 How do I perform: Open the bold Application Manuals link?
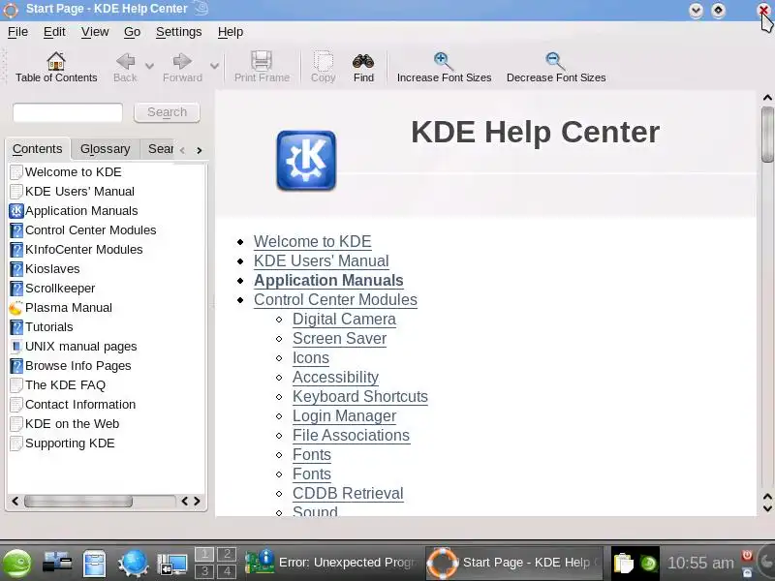(x=328, y=280)
